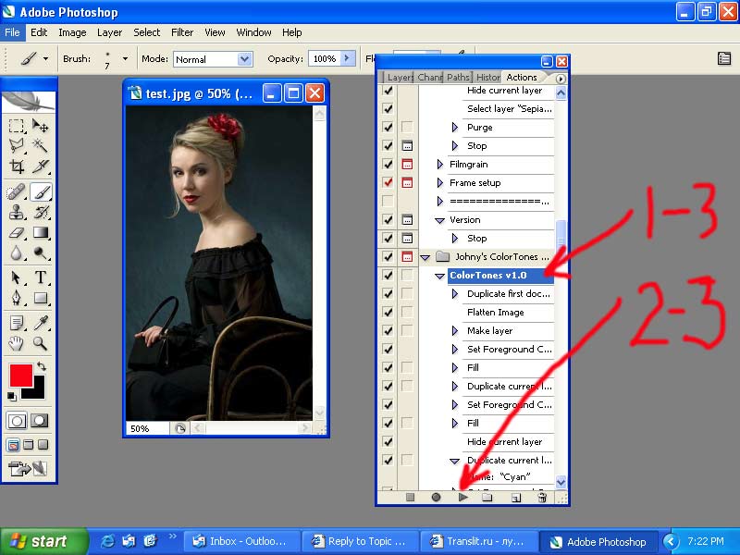Select the Zoom tool

point(40,343)
